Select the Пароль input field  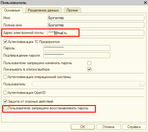(x=77, y=48)
